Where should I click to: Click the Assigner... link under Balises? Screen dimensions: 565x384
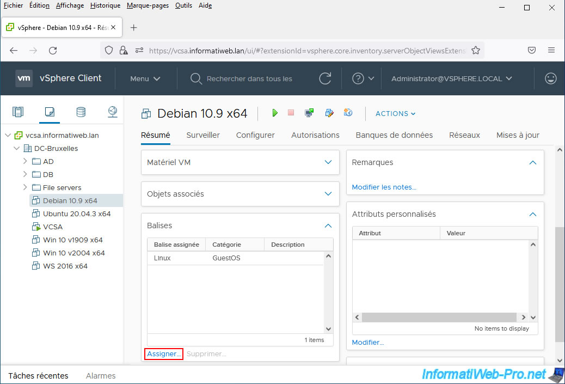pos(164,354)
